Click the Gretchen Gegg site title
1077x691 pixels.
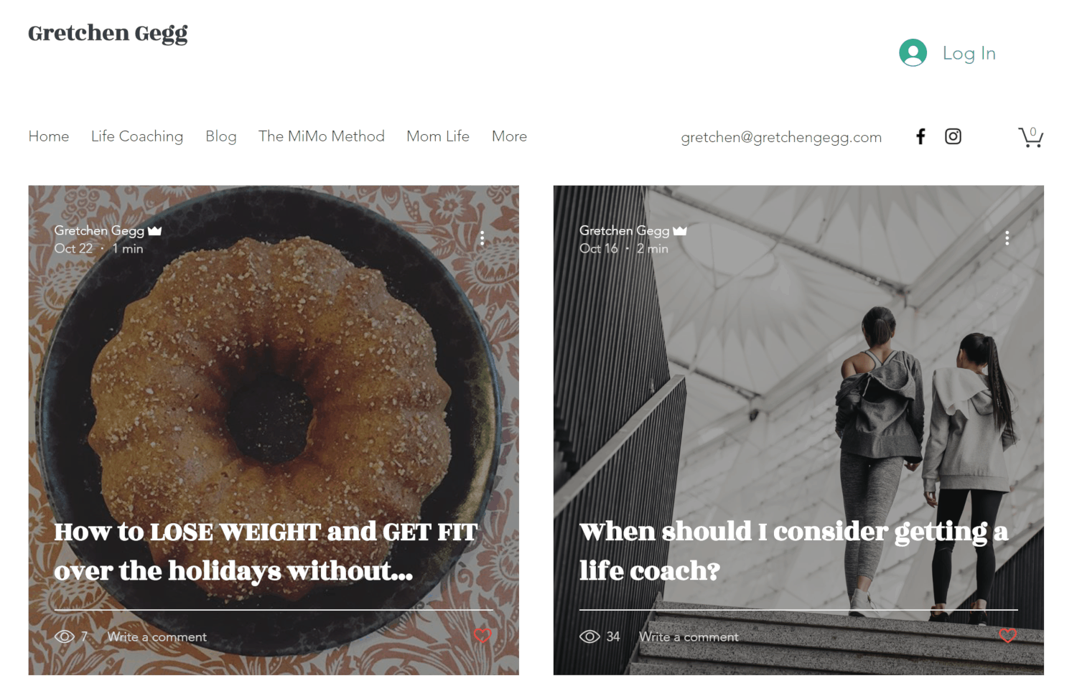tap(108, 34)
